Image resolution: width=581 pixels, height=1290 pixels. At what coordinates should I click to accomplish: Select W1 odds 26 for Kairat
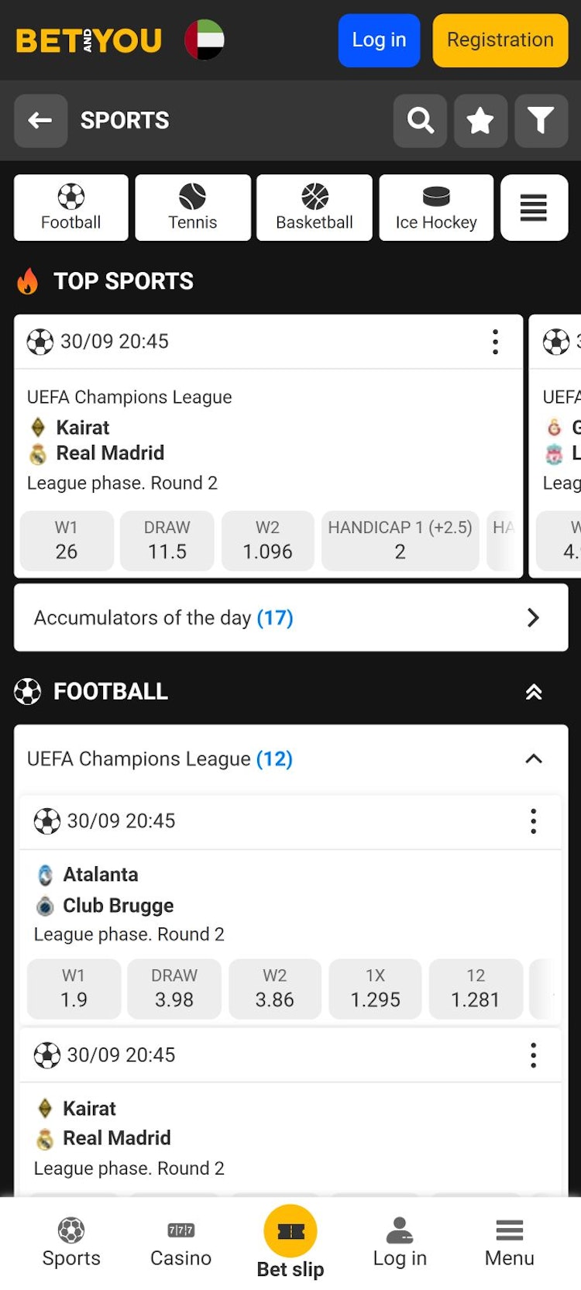click(67, 541)
